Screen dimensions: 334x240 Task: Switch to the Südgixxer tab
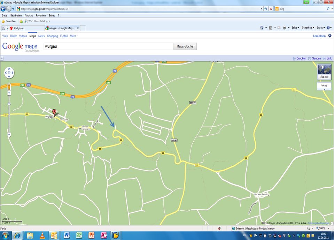(x=26, y=28)
